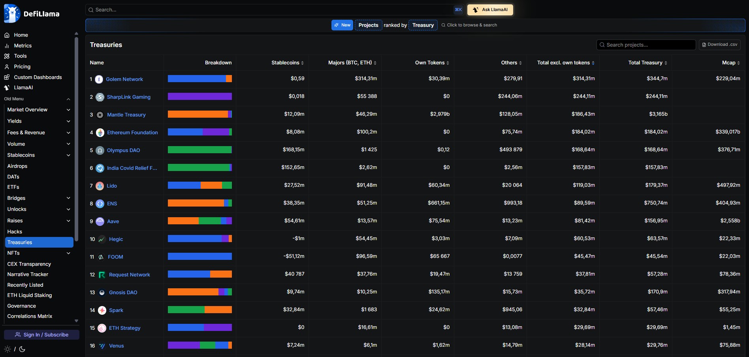Click the Golem Network token icon
This screenshot has width=749, height=357.
(x=99, y=79)
